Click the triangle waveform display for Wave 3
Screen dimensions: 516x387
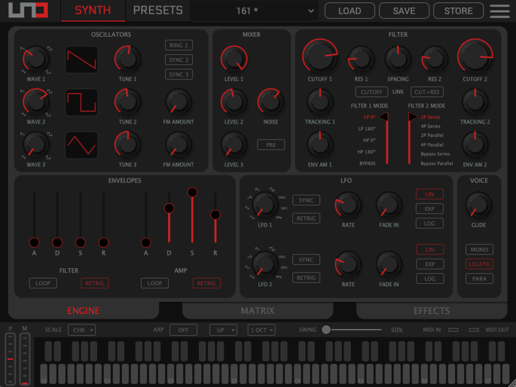tap(81, 145)
